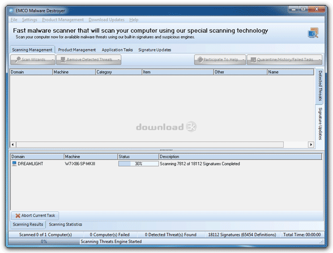Click '0 Detected Threat(s) Found' status

[x=171, y=235]
